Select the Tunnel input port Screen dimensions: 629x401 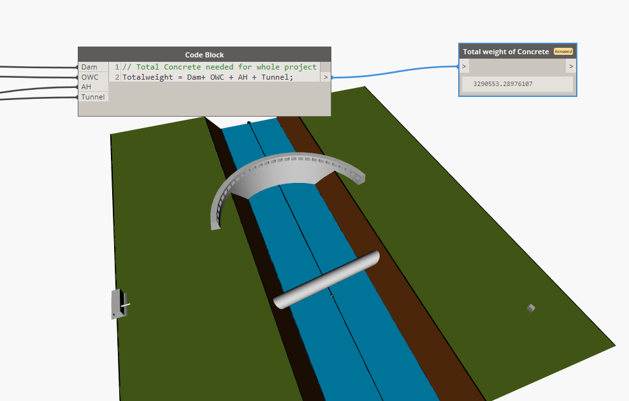93,97
